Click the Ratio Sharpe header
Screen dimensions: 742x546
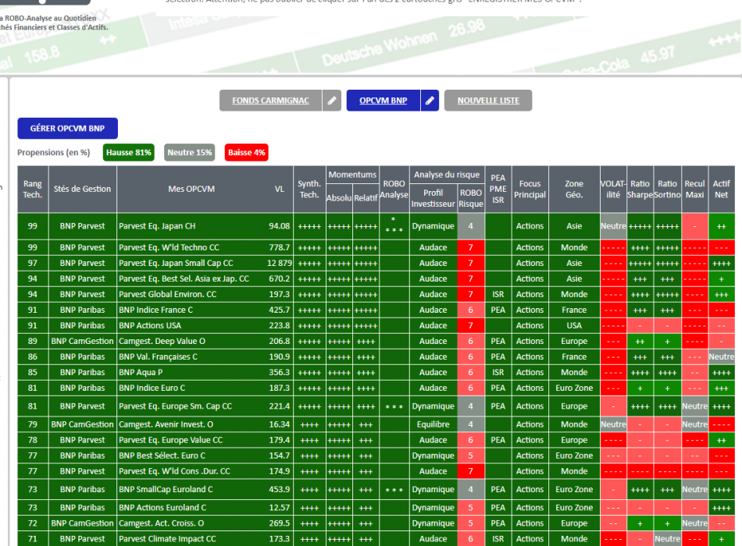click(x=640, y=189)
